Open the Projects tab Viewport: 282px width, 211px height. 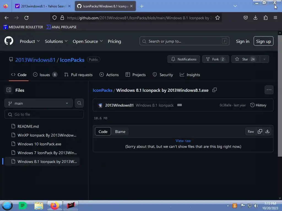point(135,75)
